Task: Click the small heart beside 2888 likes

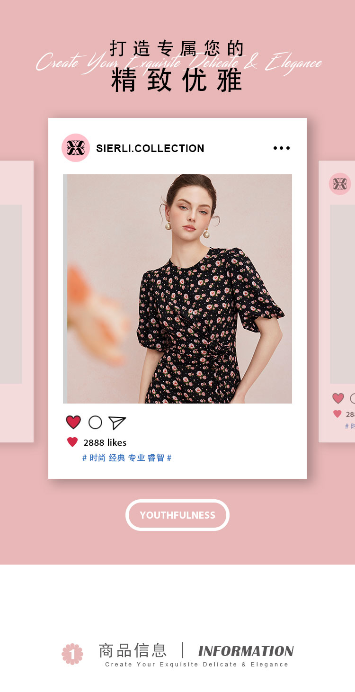Action: pos(72,442)
